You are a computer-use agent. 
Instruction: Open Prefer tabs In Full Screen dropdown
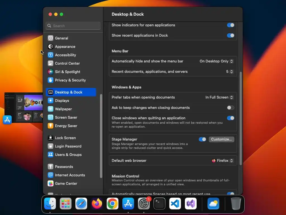219,97
